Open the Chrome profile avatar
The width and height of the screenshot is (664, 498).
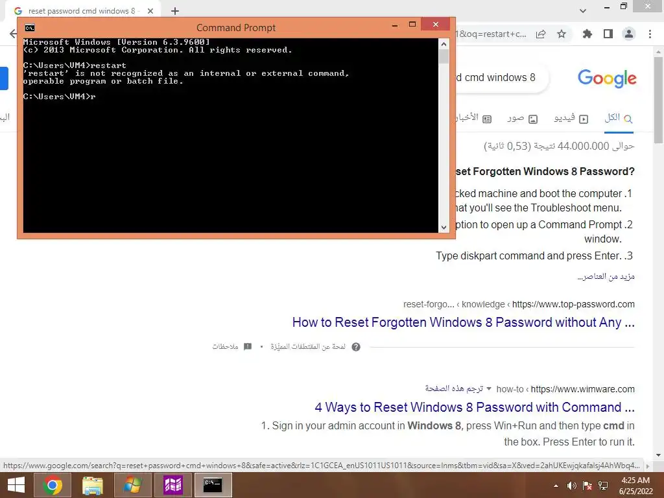coord(629,34)
